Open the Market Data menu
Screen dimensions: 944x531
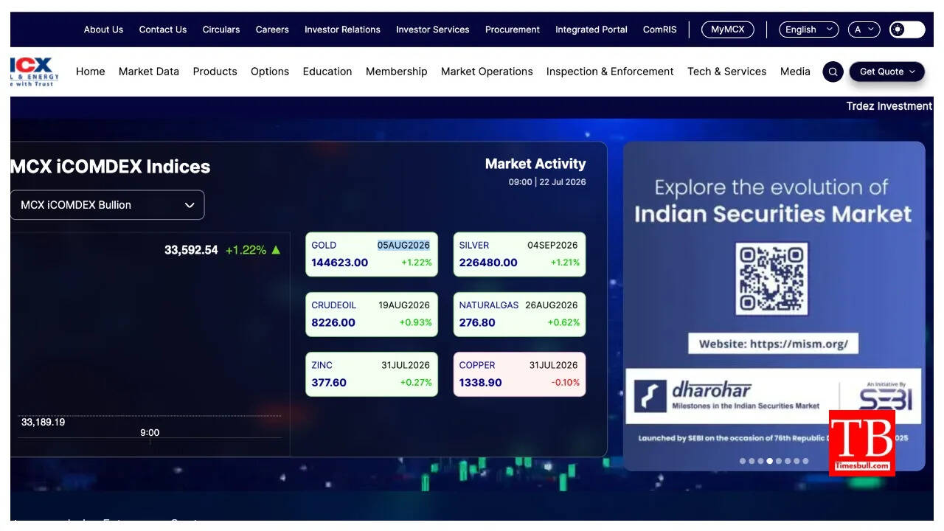[149, 72]
